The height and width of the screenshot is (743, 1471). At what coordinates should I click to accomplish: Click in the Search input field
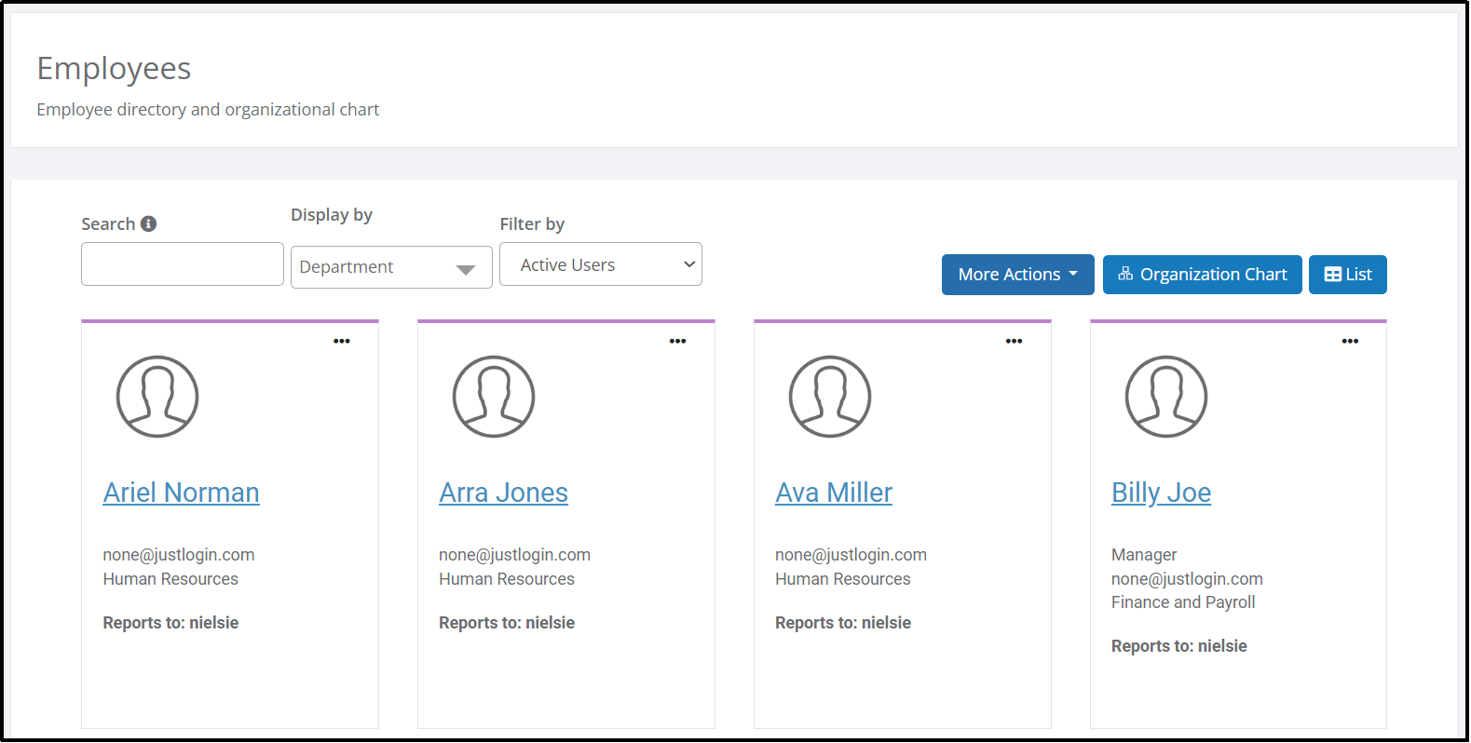183,264
